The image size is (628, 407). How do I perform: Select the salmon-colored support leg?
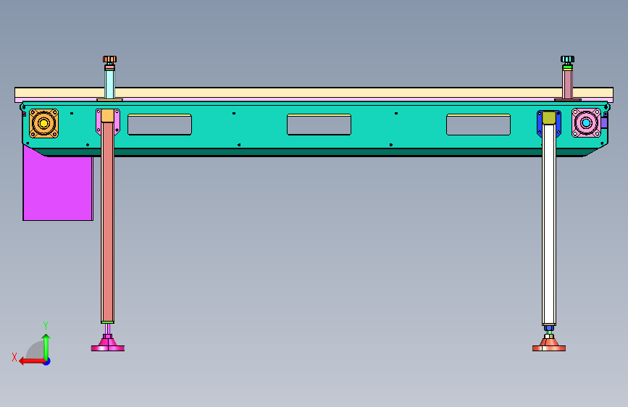point(107,222)
